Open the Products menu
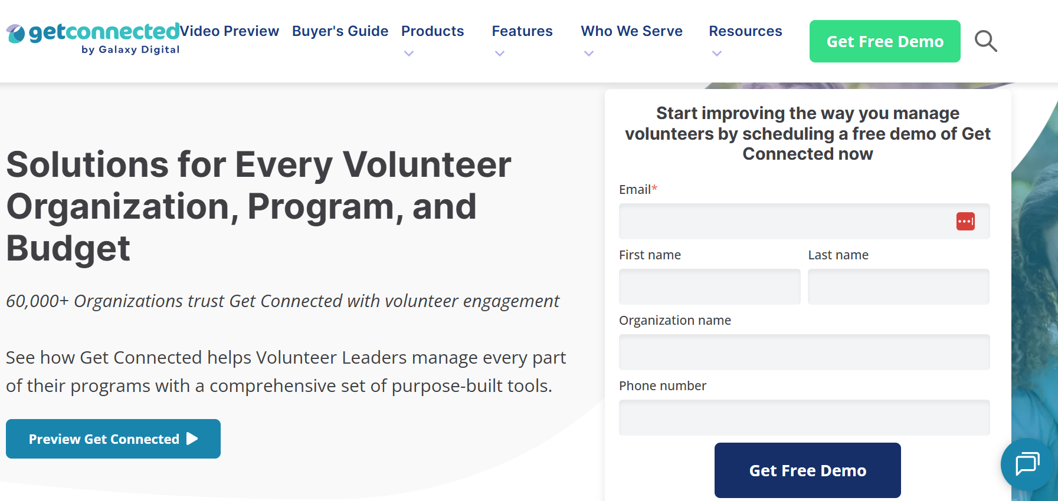Viewport: 1058px width, 501px height. click(x=433, y=31)
